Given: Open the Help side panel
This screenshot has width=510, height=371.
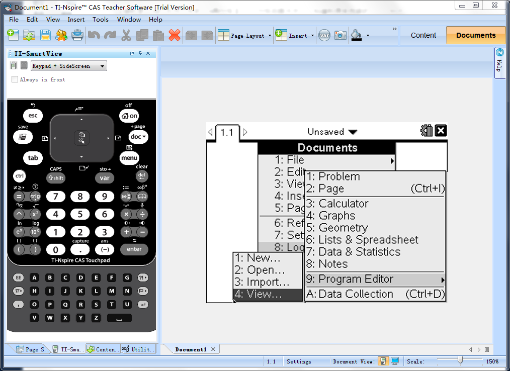Looking at the screenshot, I should coord(499,63).
